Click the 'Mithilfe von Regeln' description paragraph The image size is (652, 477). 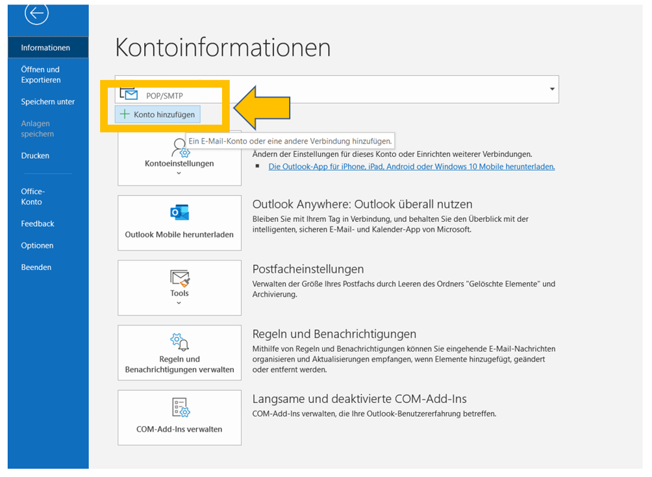tap(404, 360)
